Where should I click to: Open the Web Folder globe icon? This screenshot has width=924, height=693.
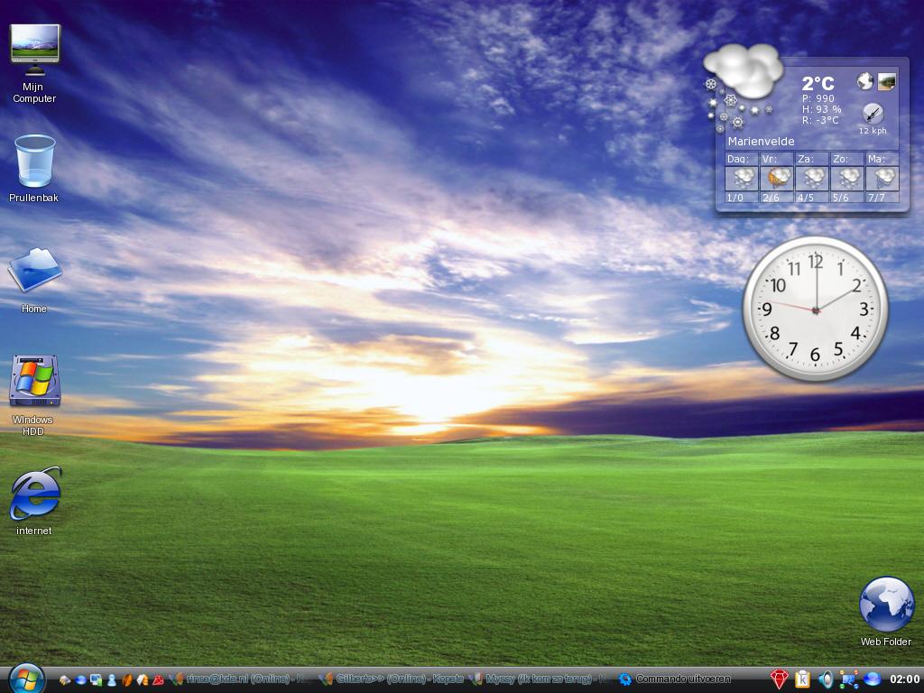coord(886,605)
